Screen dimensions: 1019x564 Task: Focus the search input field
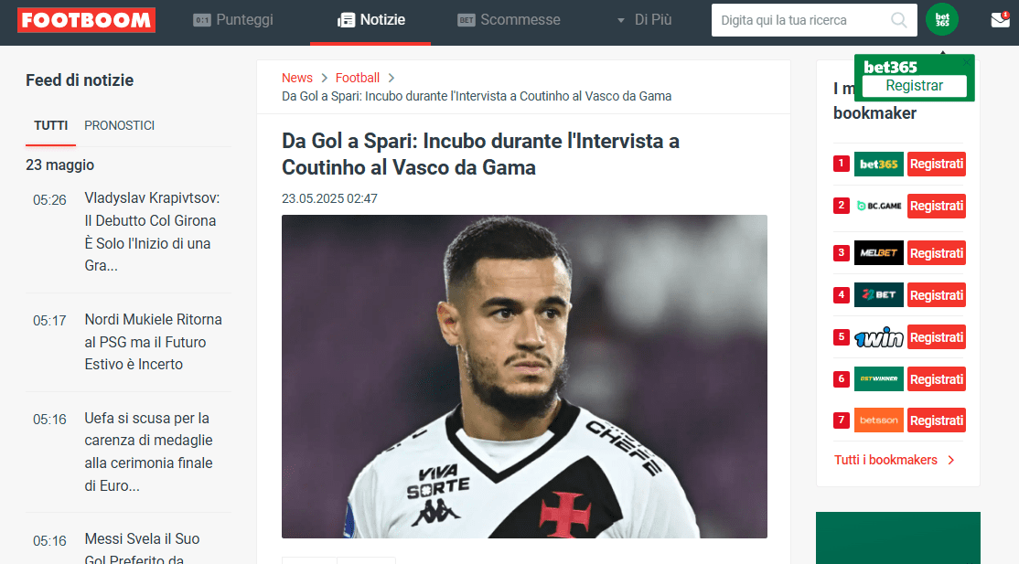click(802, 20)
